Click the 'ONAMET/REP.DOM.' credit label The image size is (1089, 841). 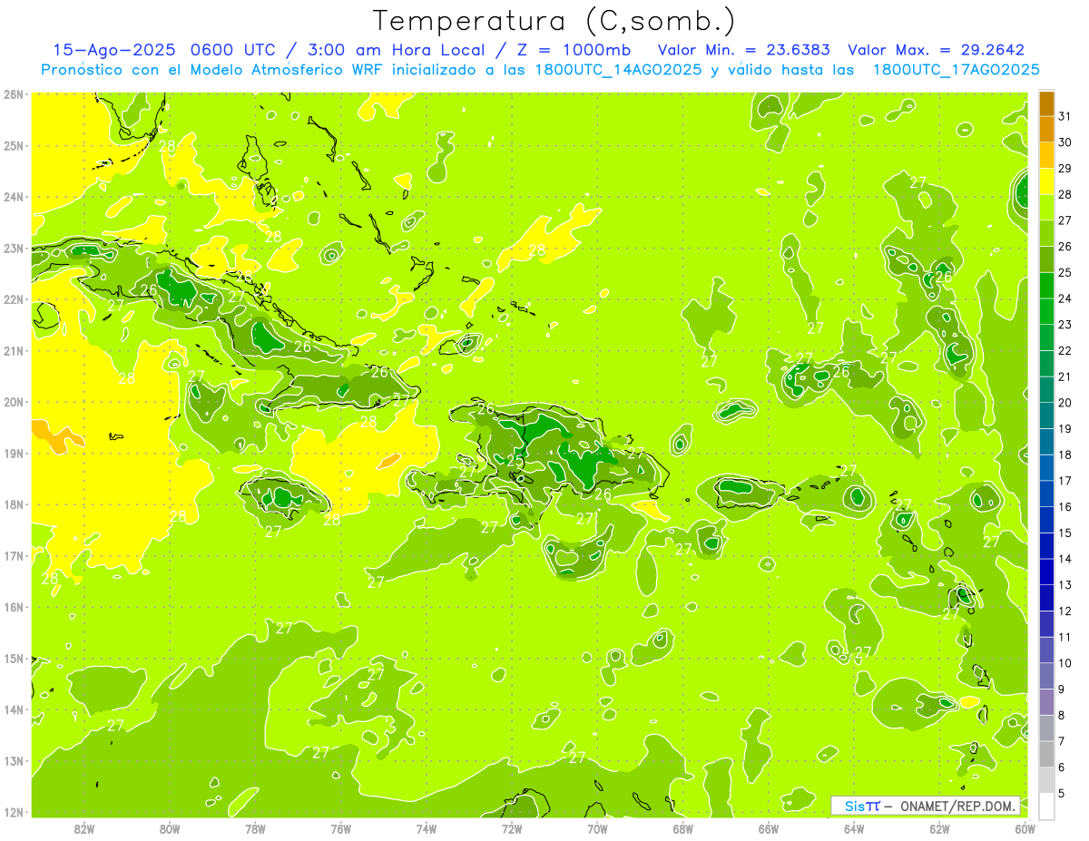pyautogui.click(x=958, y=806)
